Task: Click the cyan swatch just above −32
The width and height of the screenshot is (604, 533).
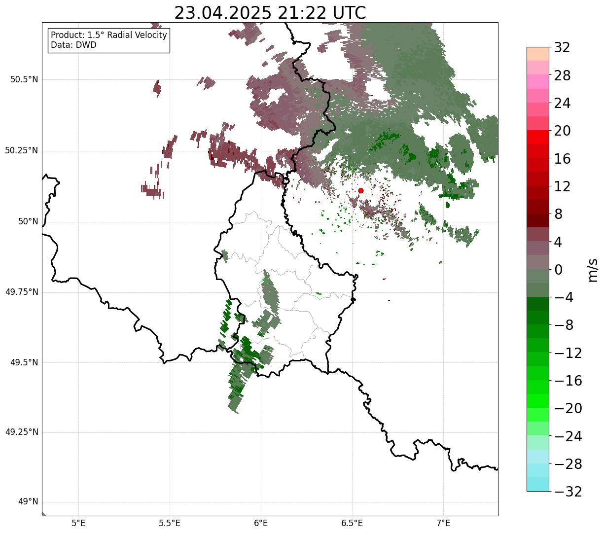Action: tap(538, 484)
